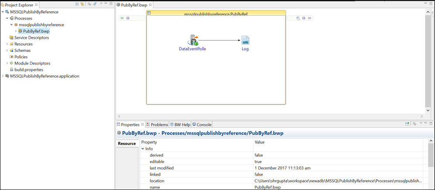Maximize the editor area

pos(431,3)
